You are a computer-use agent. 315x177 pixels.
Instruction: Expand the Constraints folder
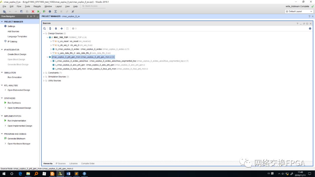click(44, 73)
